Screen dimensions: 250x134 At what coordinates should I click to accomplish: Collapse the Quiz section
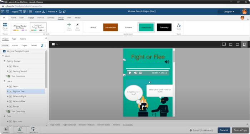(x=5, y=116)
